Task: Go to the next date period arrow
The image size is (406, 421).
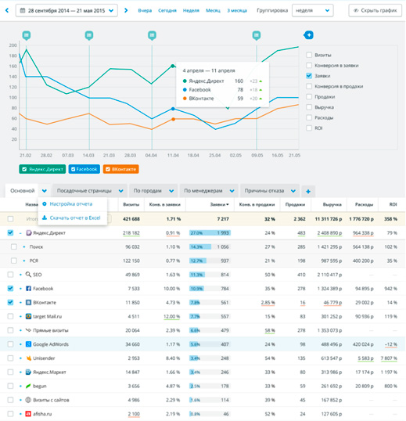Action: 126,10
